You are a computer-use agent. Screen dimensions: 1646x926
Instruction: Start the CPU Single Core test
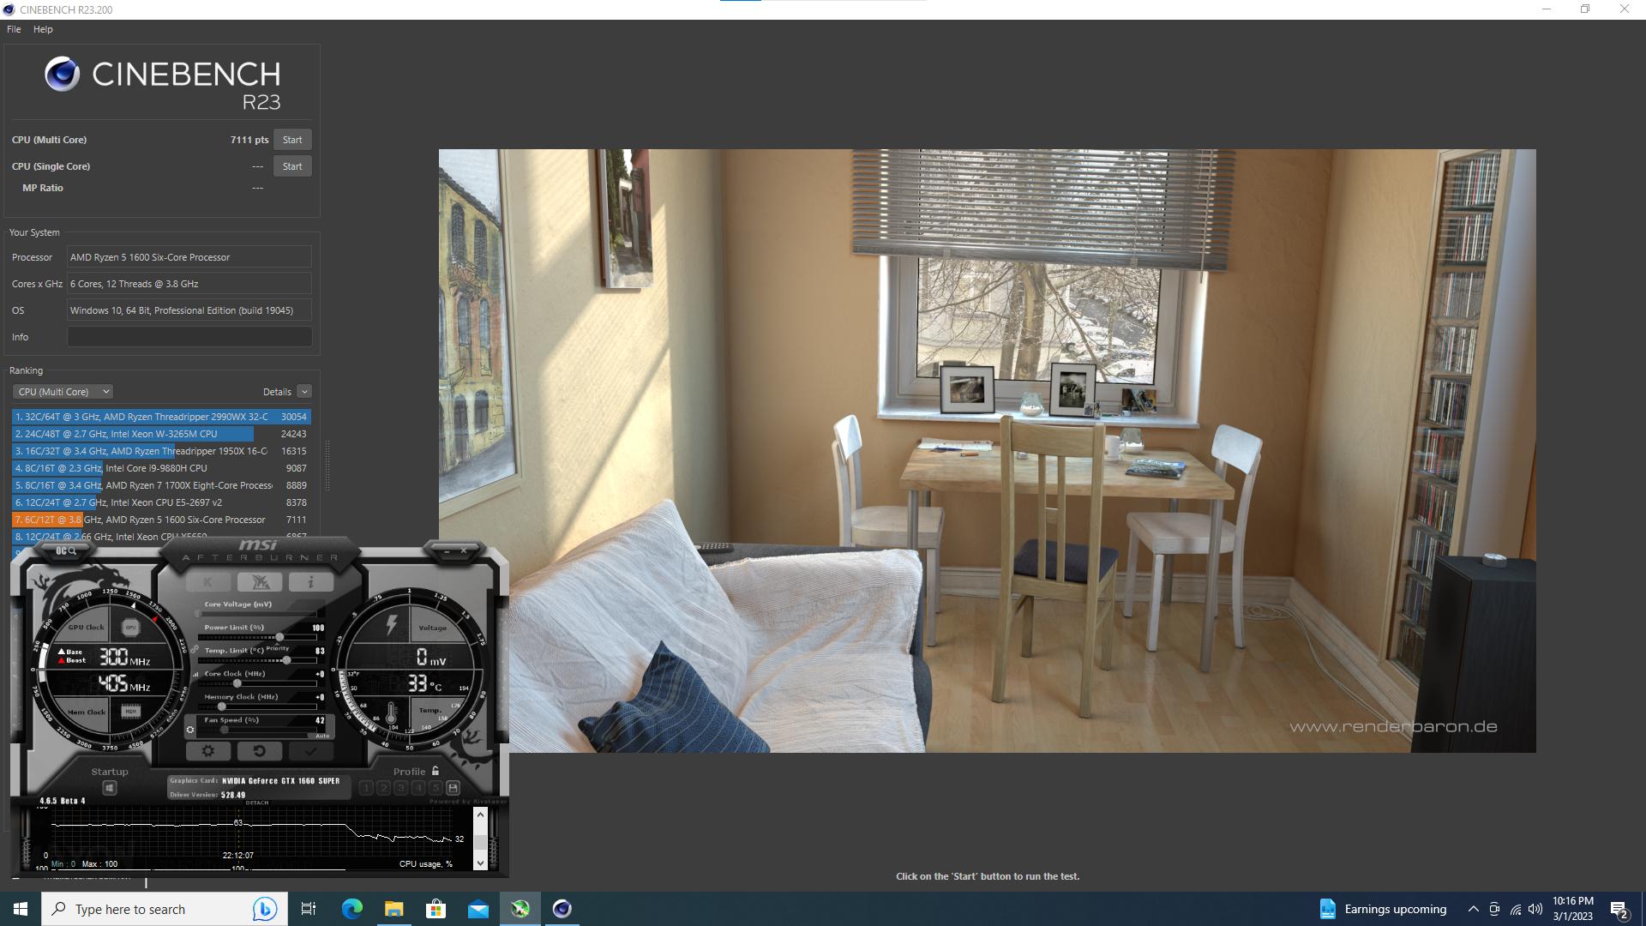point(292,166)
